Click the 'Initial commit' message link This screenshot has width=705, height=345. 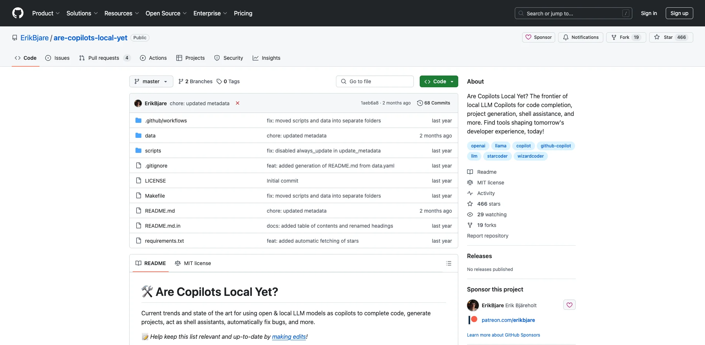282,181
